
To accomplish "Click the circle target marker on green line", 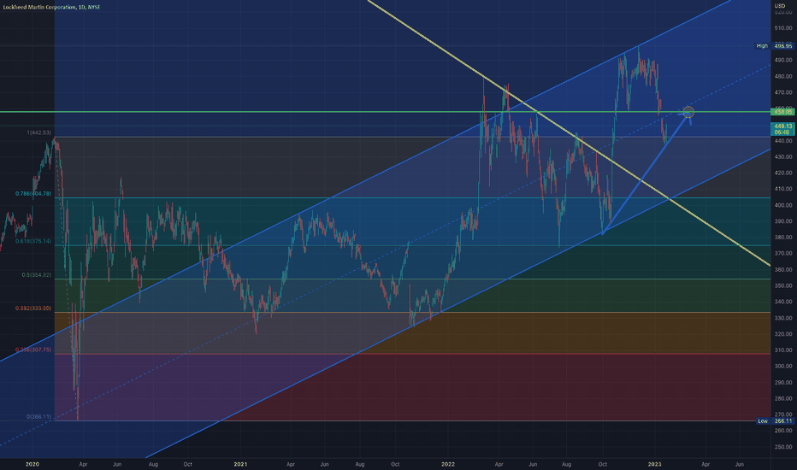I will coord(688,112).
